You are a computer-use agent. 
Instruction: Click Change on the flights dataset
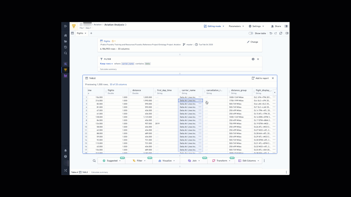(x=252, y=42)
